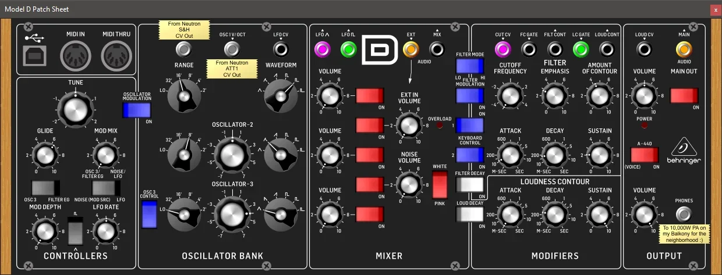Image resolution: width=722 pixels, height=275 pixels.
Task: Click the Loudness Contour SUSTAIN knob
Action: (x=599, y=213)
